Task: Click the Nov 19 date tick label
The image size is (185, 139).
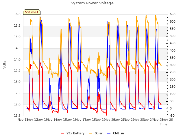Action: pos(100,120)
